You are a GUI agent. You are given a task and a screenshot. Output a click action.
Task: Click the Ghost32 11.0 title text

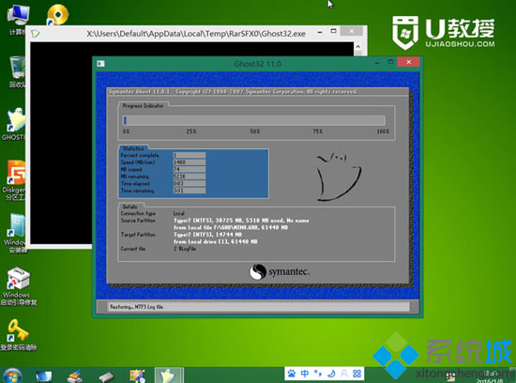257,64
